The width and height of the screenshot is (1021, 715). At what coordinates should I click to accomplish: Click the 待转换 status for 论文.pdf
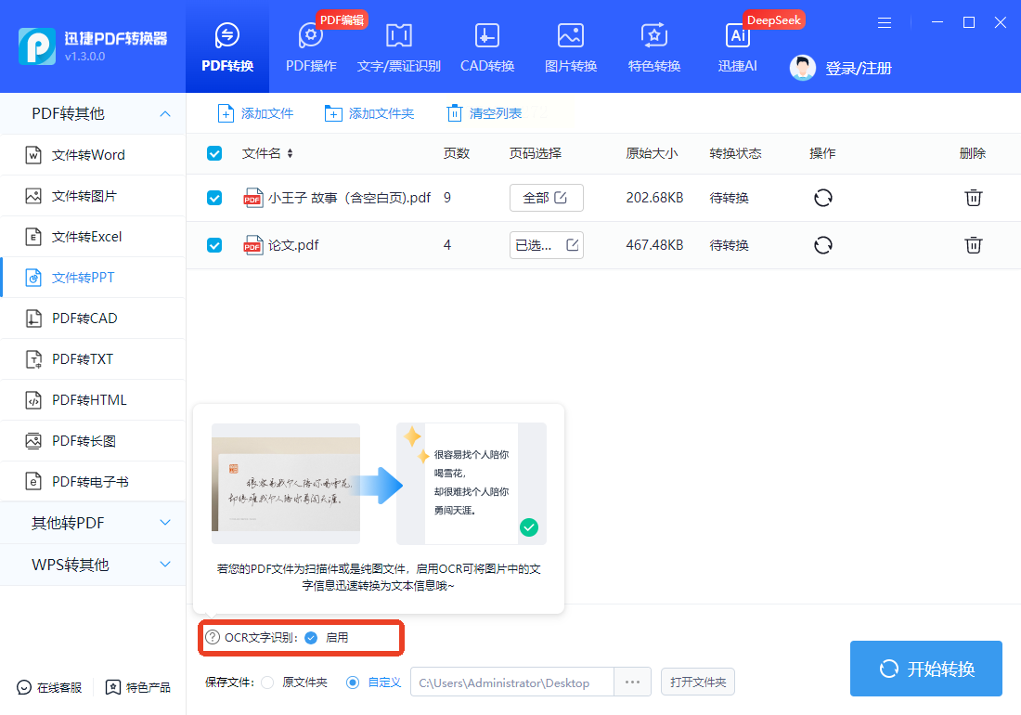pos(730,245)
